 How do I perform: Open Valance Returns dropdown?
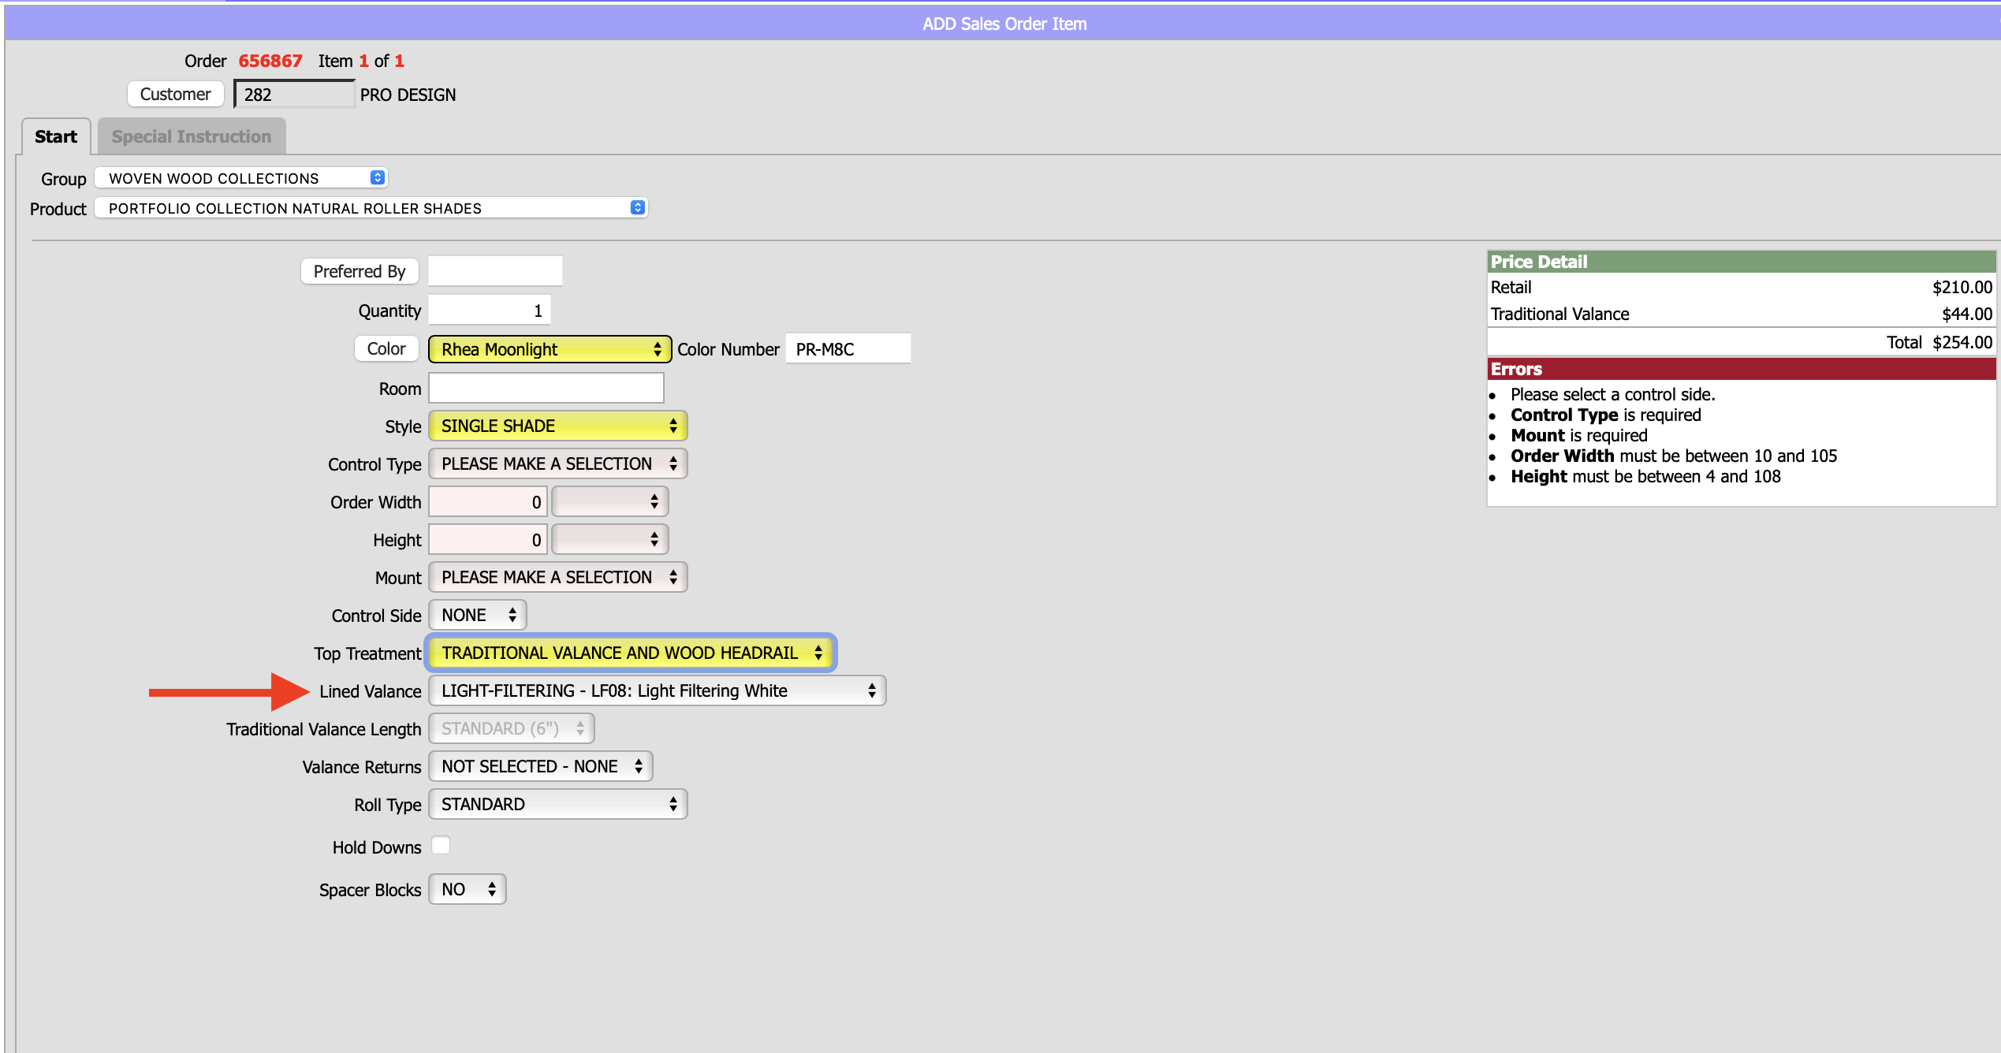(540, 766)
